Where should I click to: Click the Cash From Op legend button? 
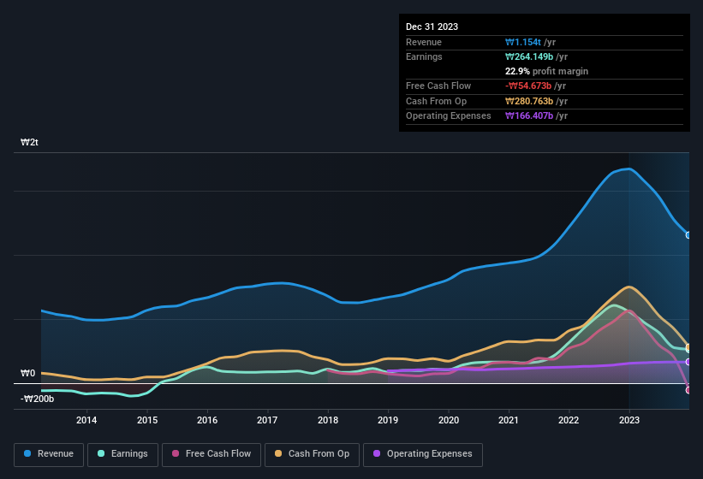[x=312, y=453]
